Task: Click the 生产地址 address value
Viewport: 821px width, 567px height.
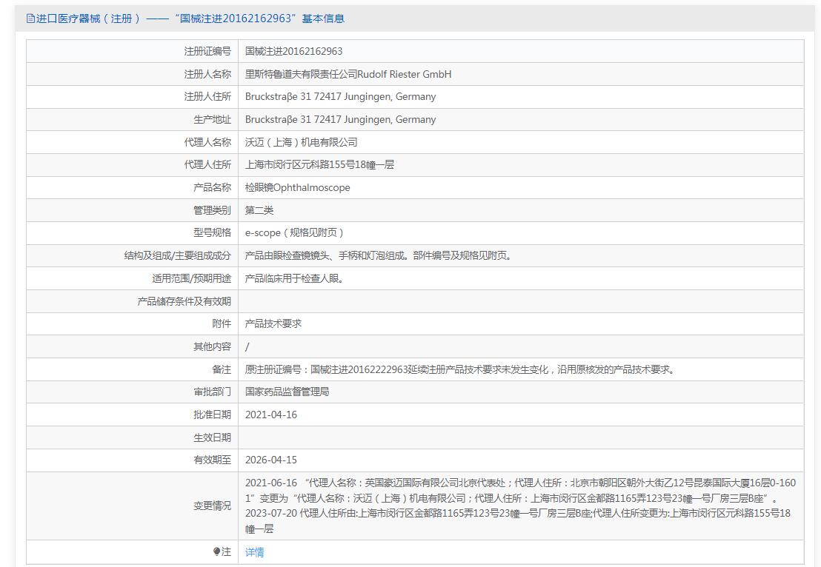Action: click(x=340, y=119)
